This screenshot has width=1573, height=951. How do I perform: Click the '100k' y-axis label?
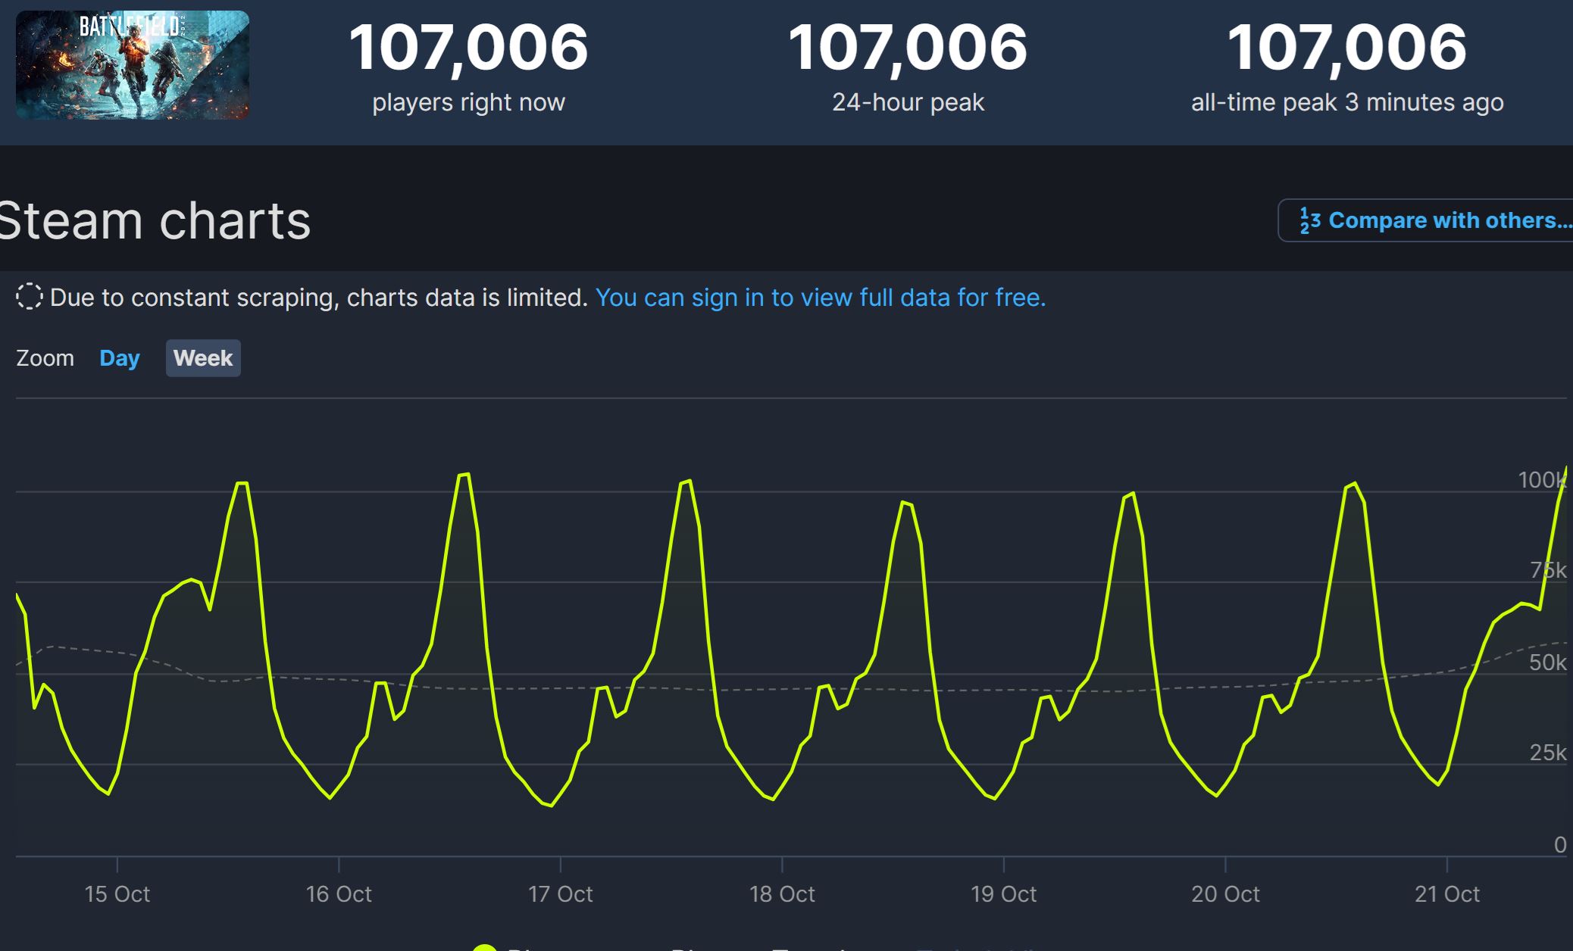coord(1542,479)
